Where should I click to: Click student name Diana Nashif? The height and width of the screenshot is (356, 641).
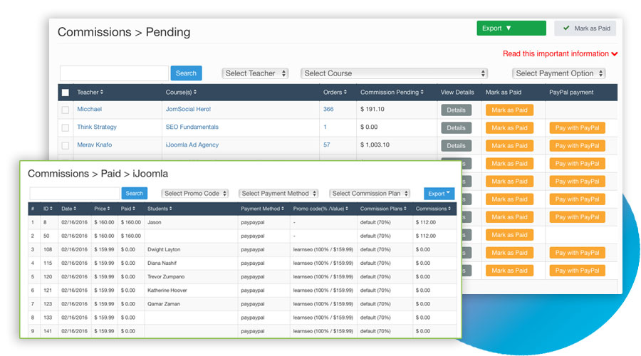point(162,263)
